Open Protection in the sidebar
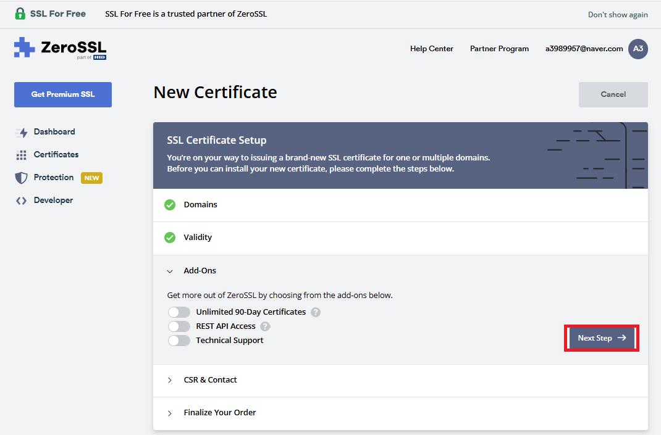The image size is (661, 435). tap(54, 177)
